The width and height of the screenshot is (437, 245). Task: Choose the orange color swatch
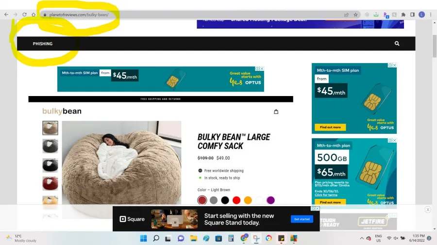(248, 200)
